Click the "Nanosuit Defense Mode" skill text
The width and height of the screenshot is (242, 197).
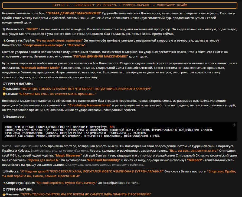pyautogui.click(x=40, y=68)
